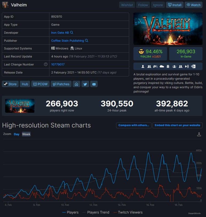Click the 400k axis label
Image resolution: width=206 pixels, height=217 pixels.
point(199,150)
